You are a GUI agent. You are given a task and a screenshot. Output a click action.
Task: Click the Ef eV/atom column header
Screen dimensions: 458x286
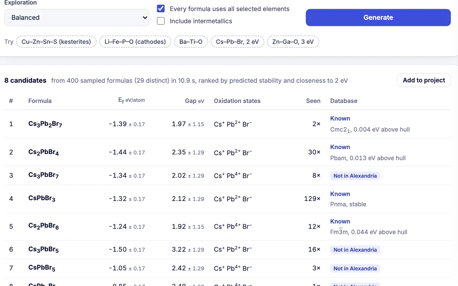132,100
